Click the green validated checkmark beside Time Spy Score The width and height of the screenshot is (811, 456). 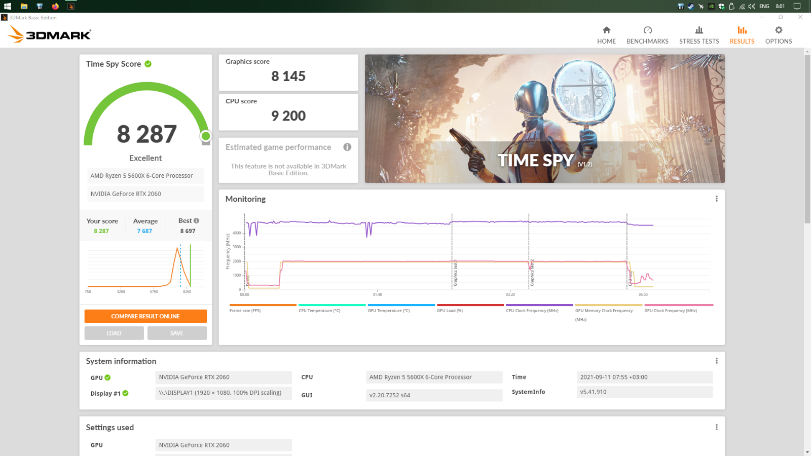point(148,64)
